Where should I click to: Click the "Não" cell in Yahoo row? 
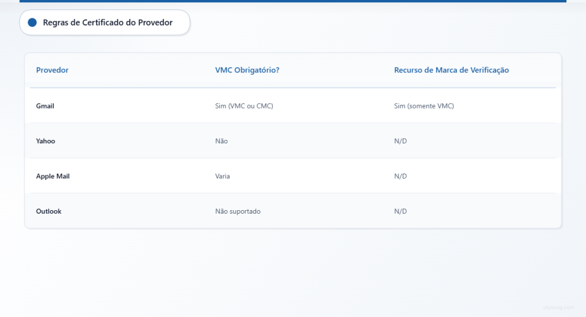coord(221,141)
